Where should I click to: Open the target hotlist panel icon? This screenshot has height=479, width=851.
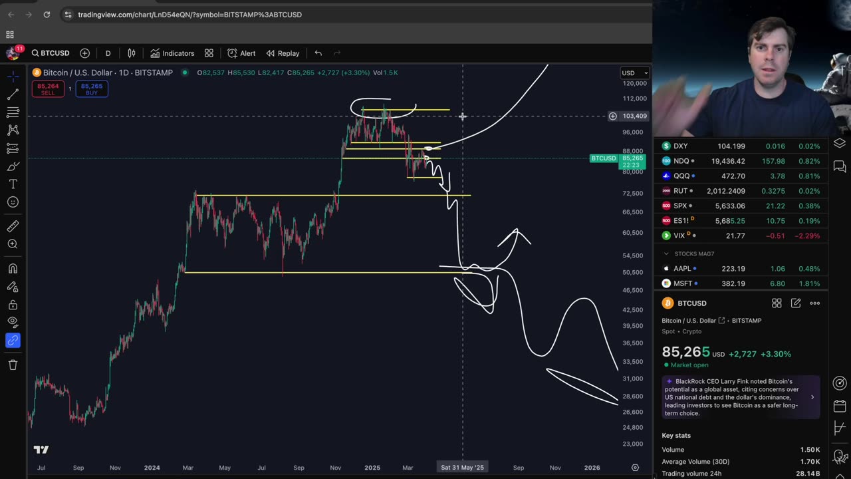840,383
